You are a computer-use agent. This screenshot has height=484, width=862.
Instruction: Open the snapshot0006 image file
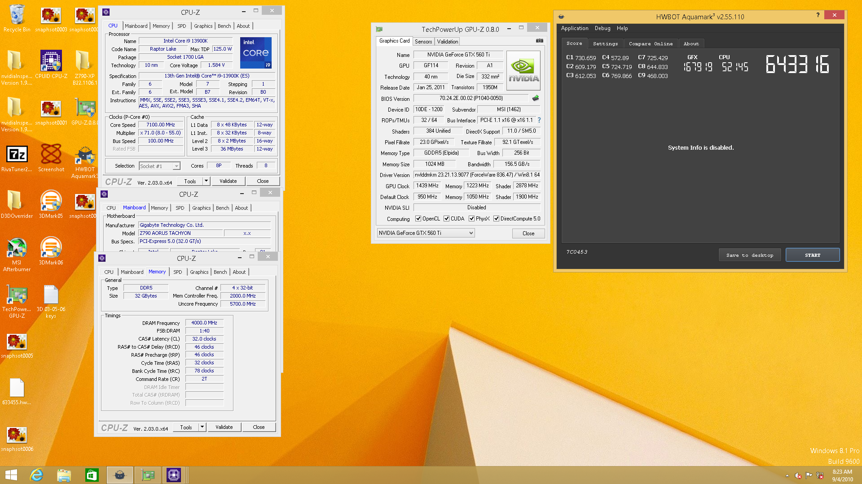17,439
